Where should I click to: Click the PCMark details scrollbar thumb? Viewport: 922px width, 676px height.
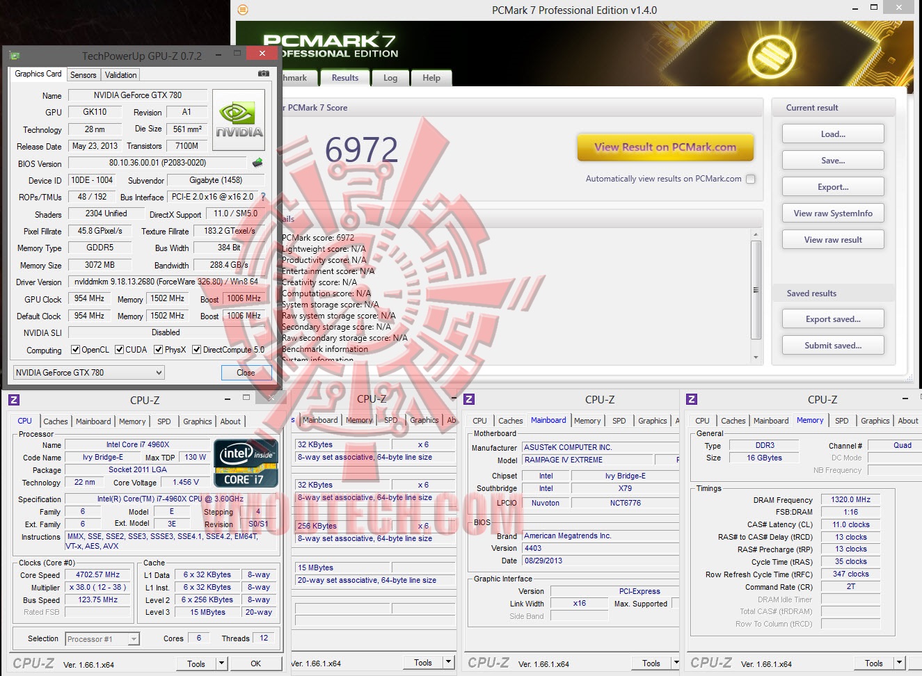(756, 290)
